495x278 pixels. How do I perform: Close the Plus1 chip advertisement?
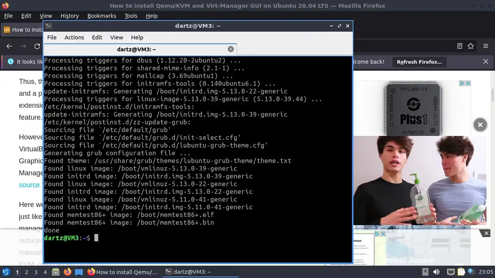coord(468,83)
